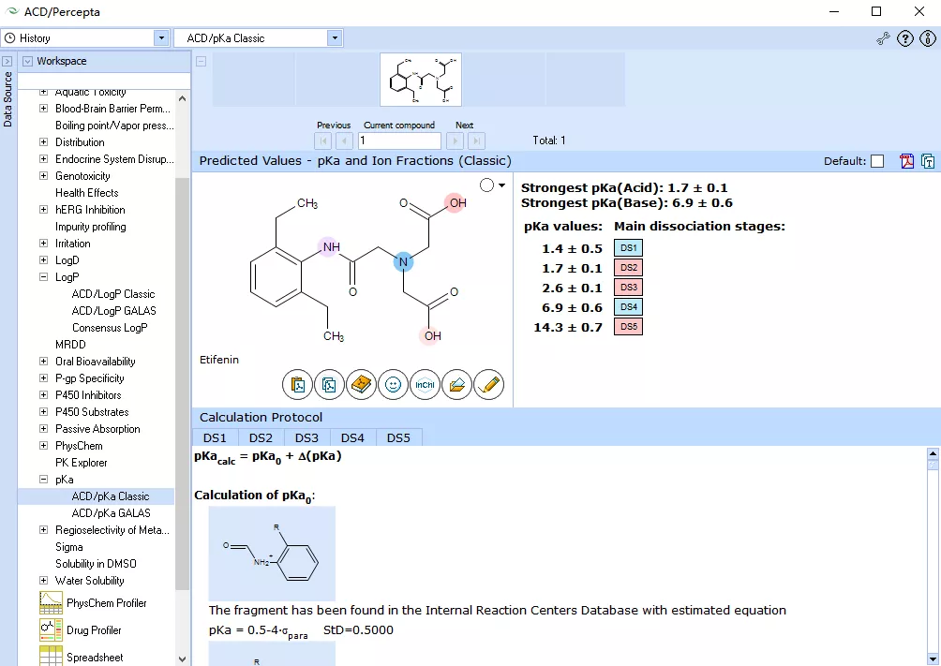Click the open folder icon under Etifenin structure
The width and height of the screenshot is (941, 666).
tap(457, 384)
